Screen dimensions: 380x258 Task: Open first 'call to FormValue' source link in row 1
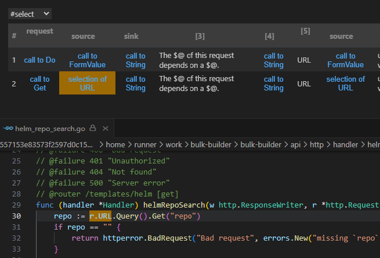87,60
